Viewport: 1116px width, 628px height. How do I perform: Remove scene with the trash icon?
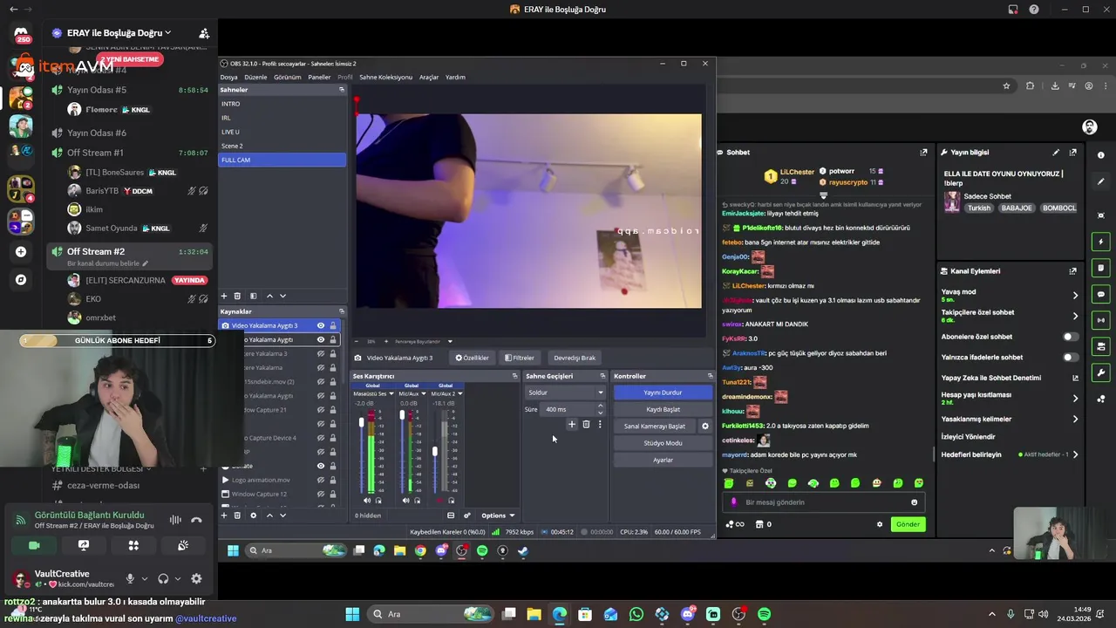pos(237,296)
